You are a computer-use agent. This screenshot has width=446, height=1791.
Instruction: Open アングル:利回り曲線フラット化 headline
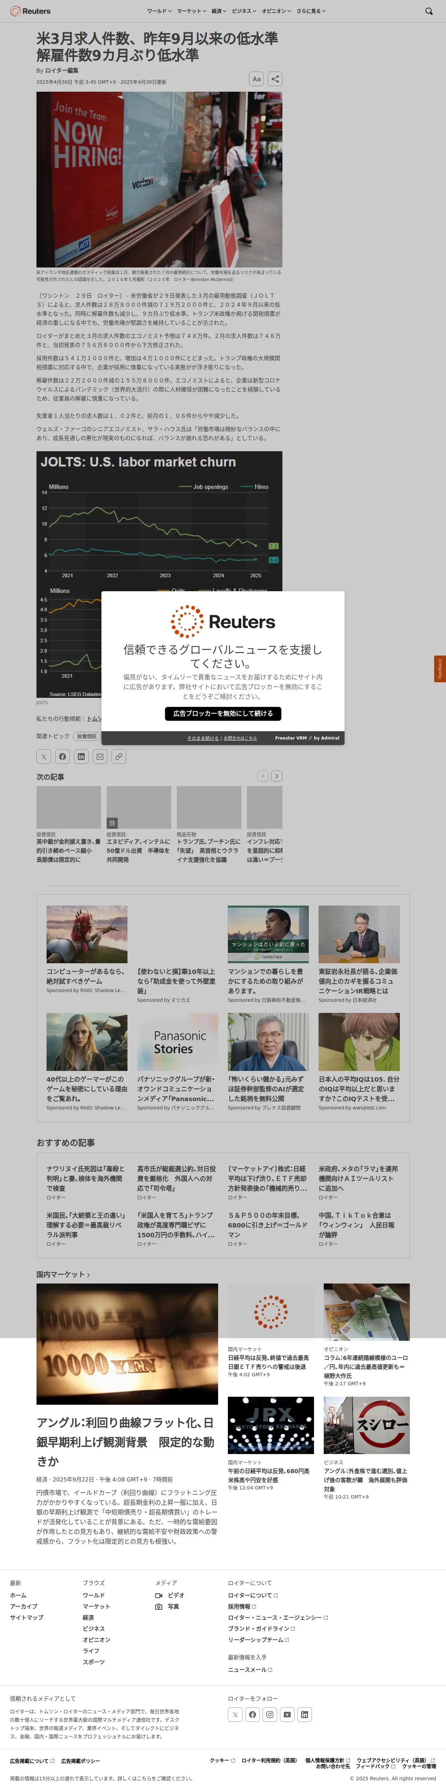click(125, 1442)
